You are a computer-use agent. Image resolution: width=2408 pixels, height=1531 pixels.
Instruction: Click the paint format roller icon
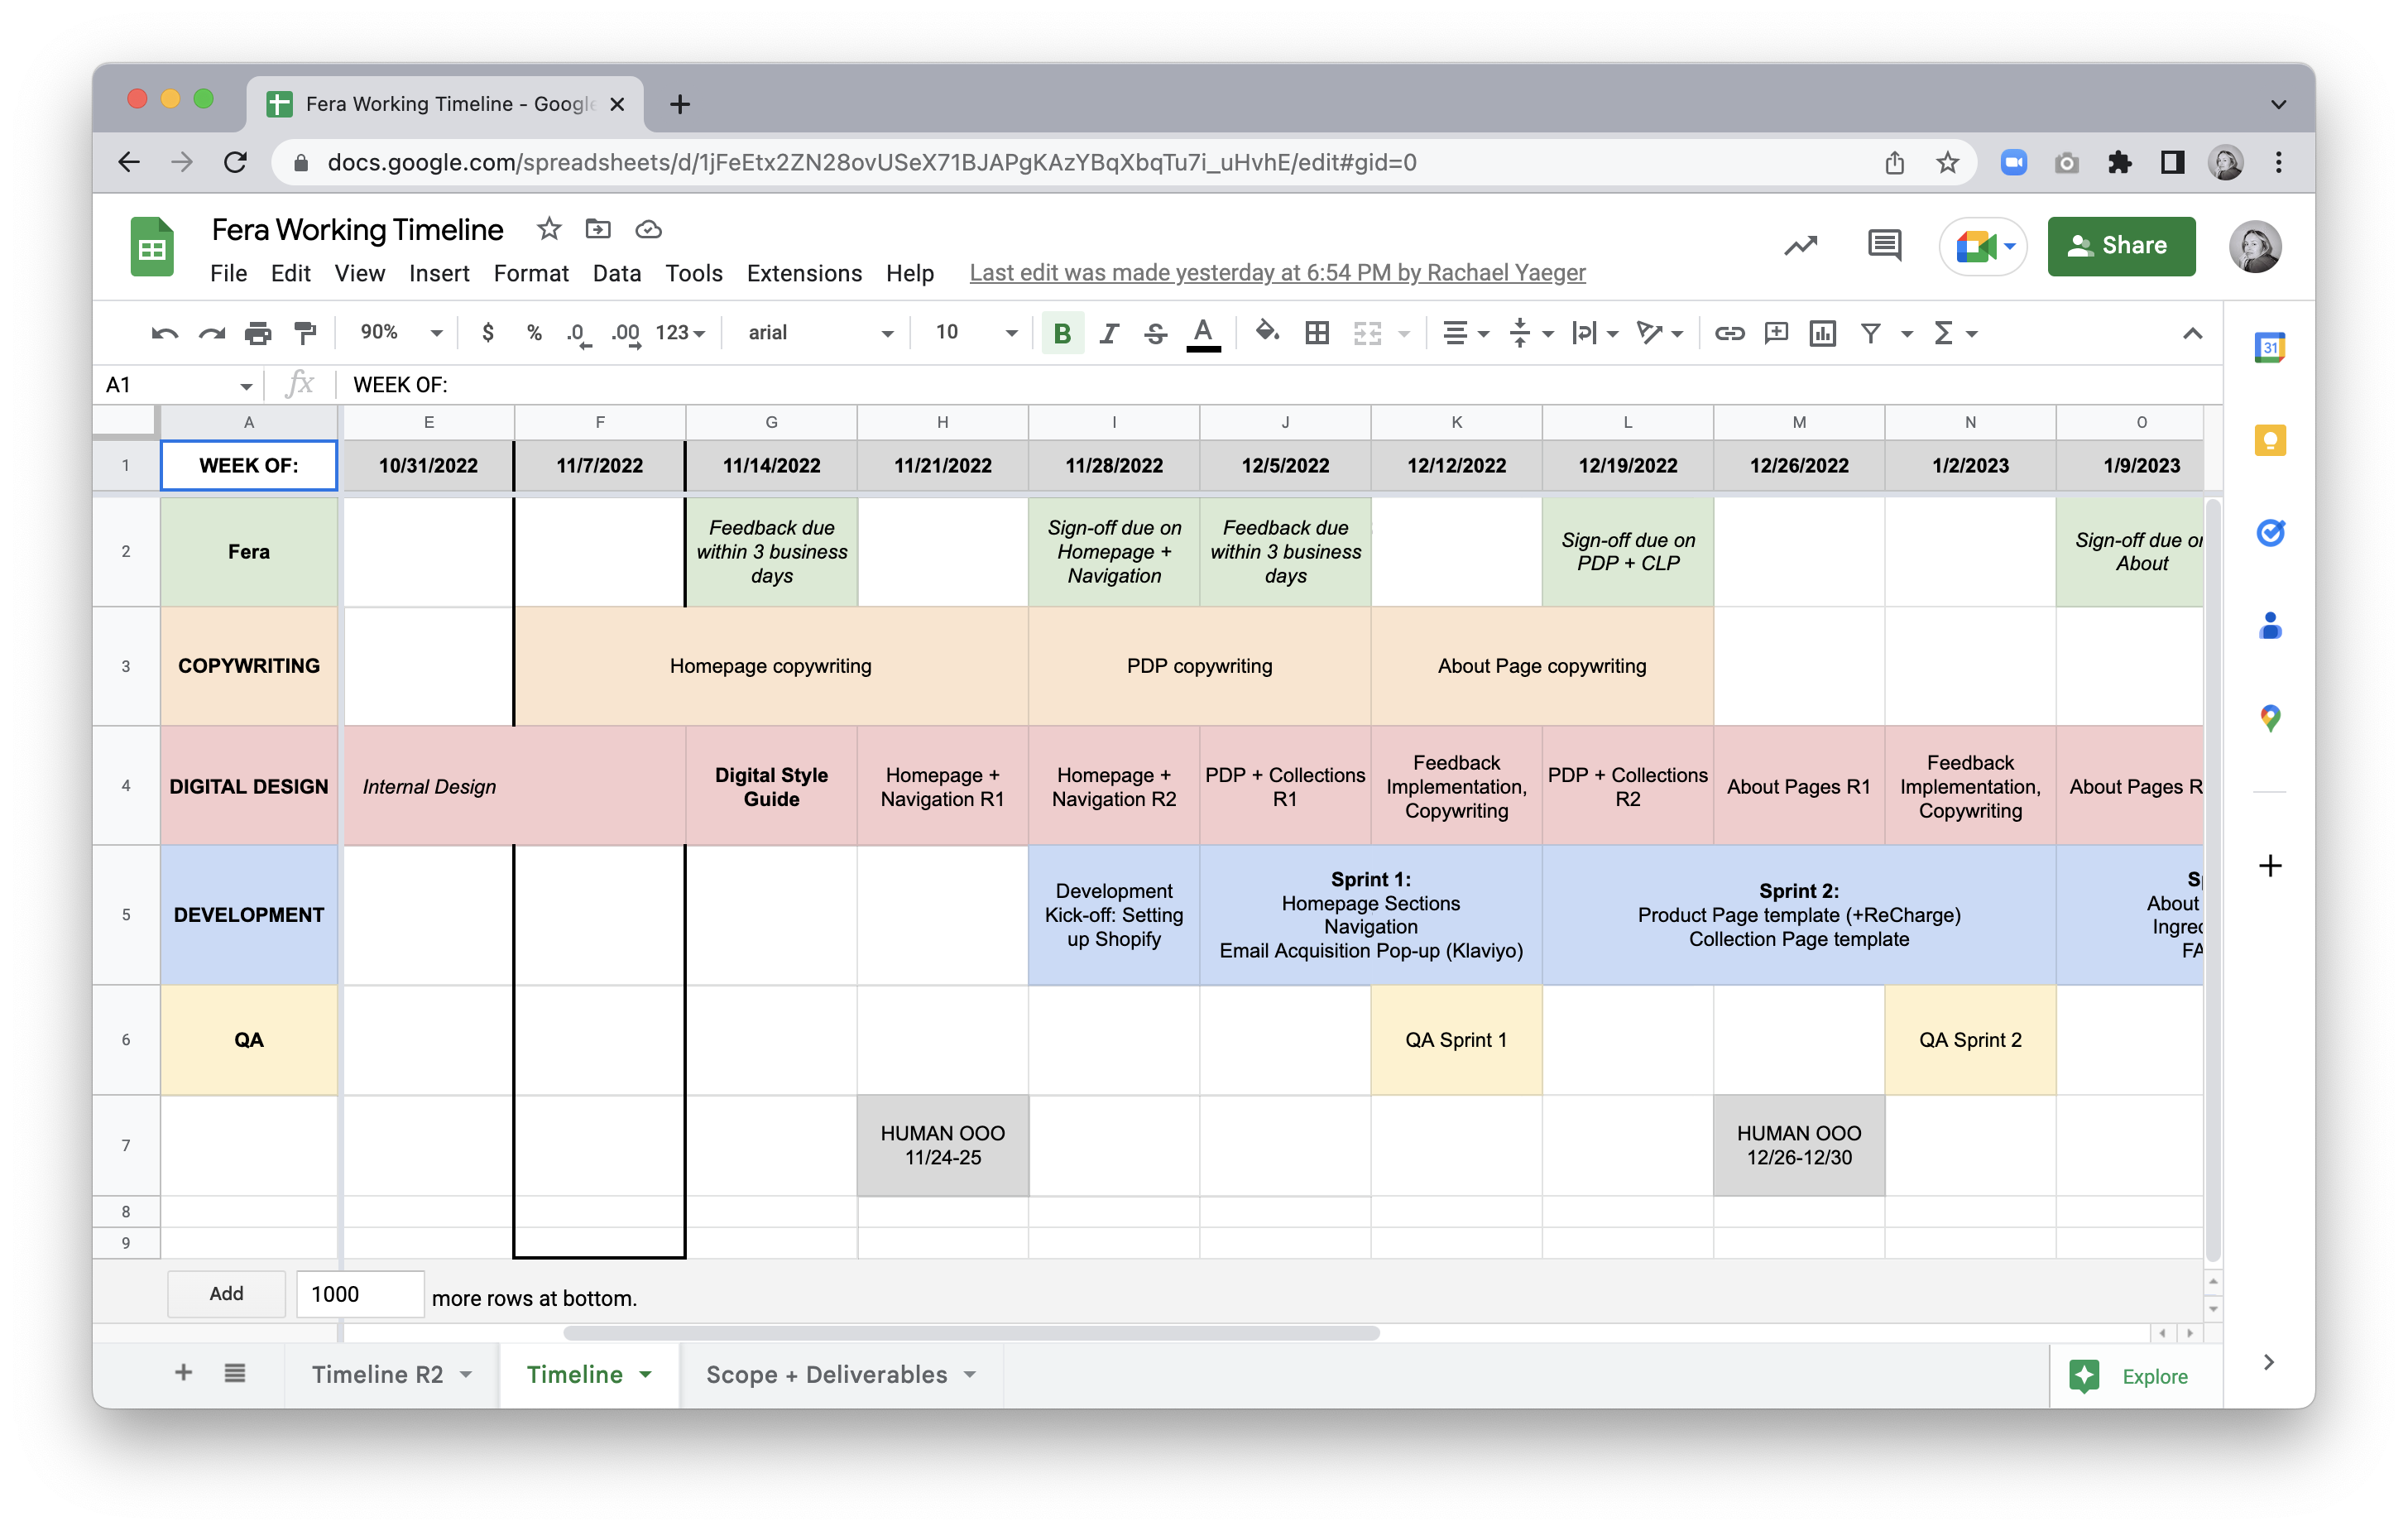305,333
